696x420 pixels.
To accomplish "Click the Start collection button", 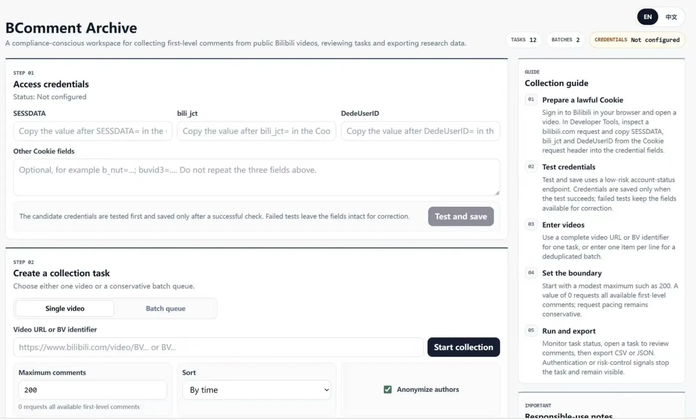I will 463,347.
